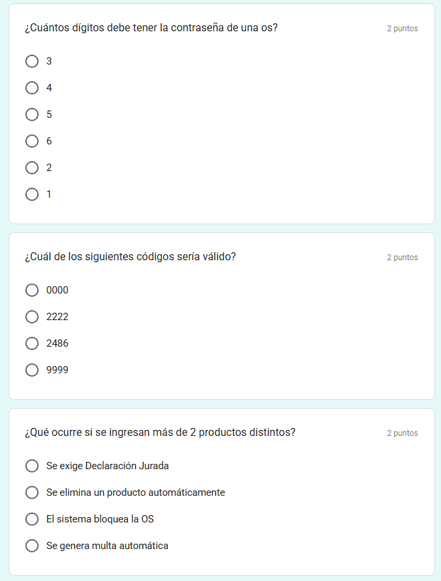Pick the 5 digits radio option
This screenshot has width=441, height=581.
click(x=32, y=114)
